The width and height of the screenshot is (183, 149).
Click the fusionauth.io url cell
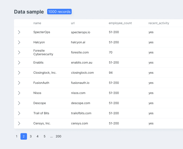(x=80, y=83)
